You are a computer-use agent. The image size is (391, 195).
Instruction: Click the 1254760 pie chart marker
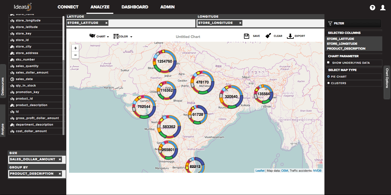point(165,61)
